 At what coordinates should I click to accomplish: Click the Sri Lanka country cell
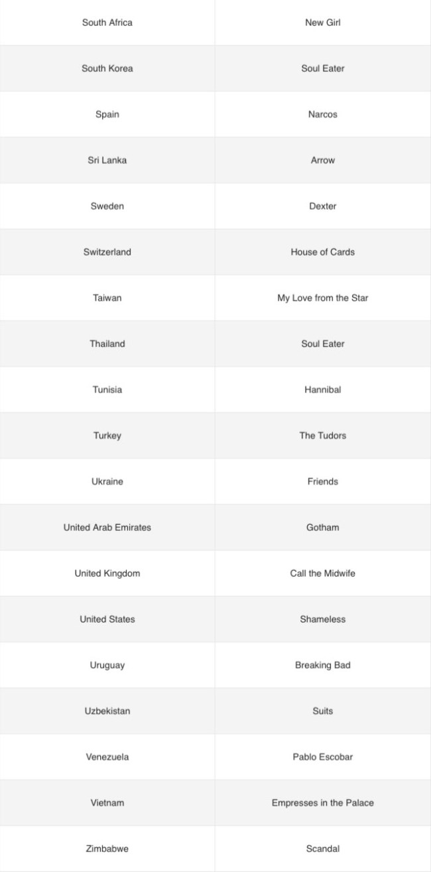[107, 160]
